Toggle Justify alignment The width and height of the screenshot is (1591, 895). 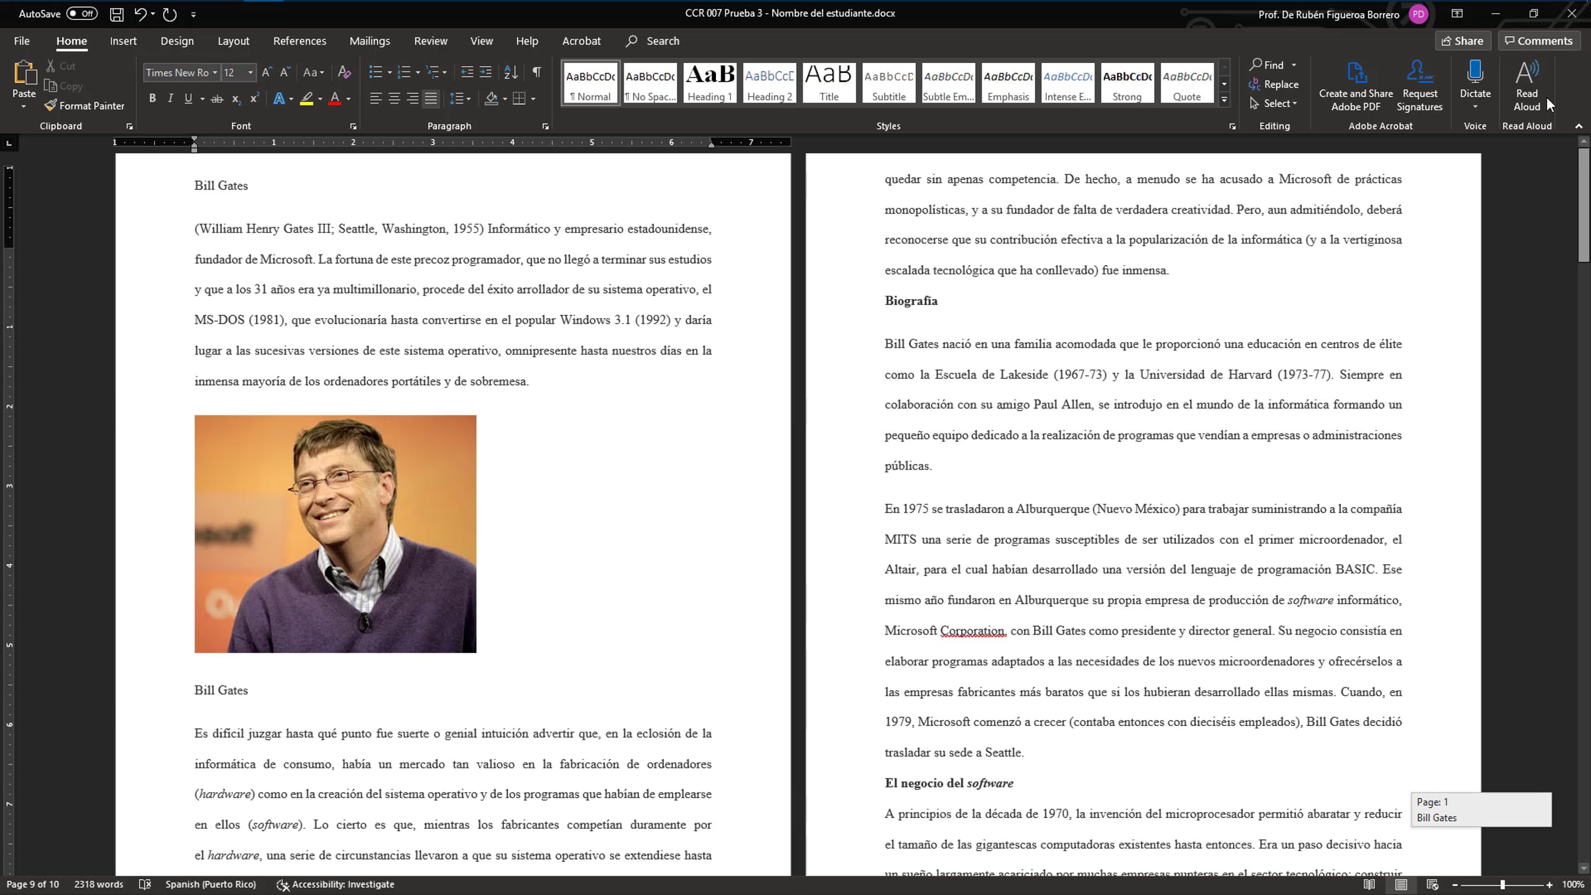pos(431,99)
